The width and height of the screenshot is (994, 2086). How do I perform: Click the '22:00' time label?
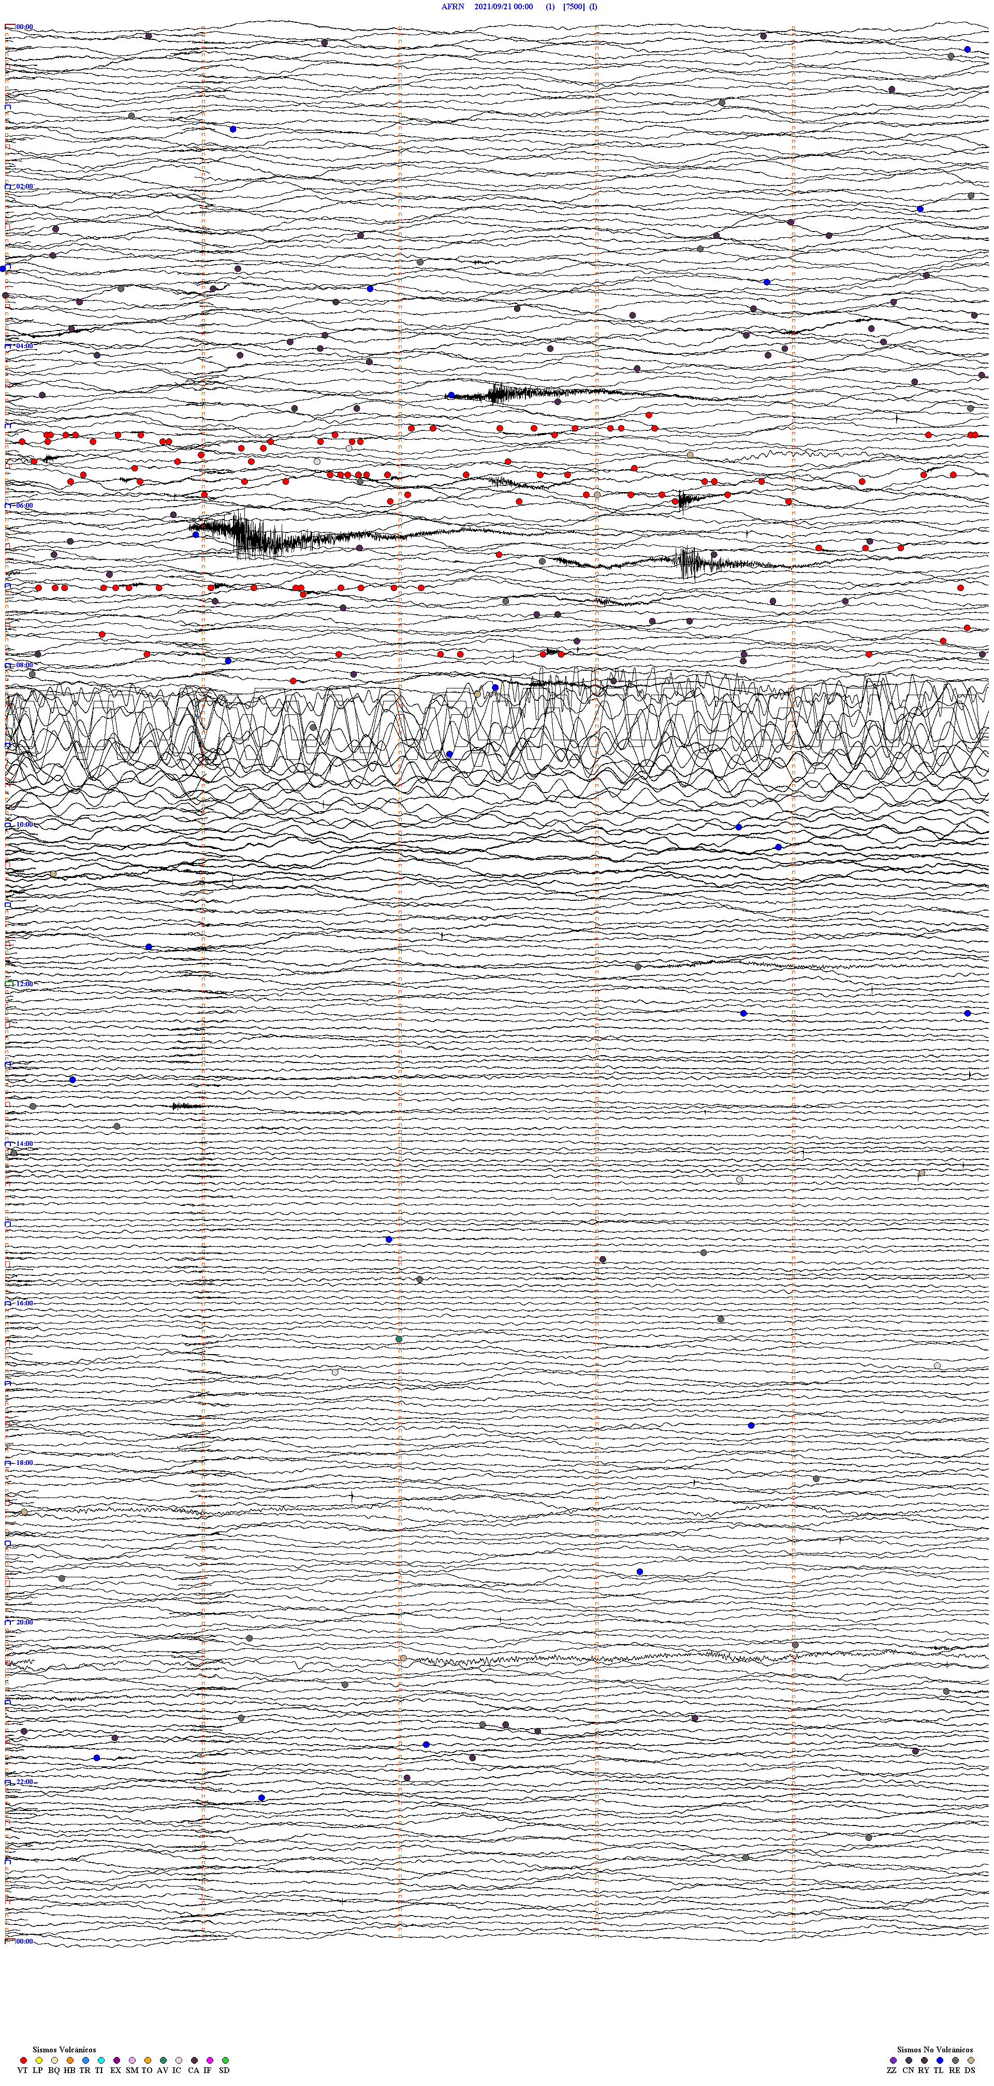[24, 1781]
